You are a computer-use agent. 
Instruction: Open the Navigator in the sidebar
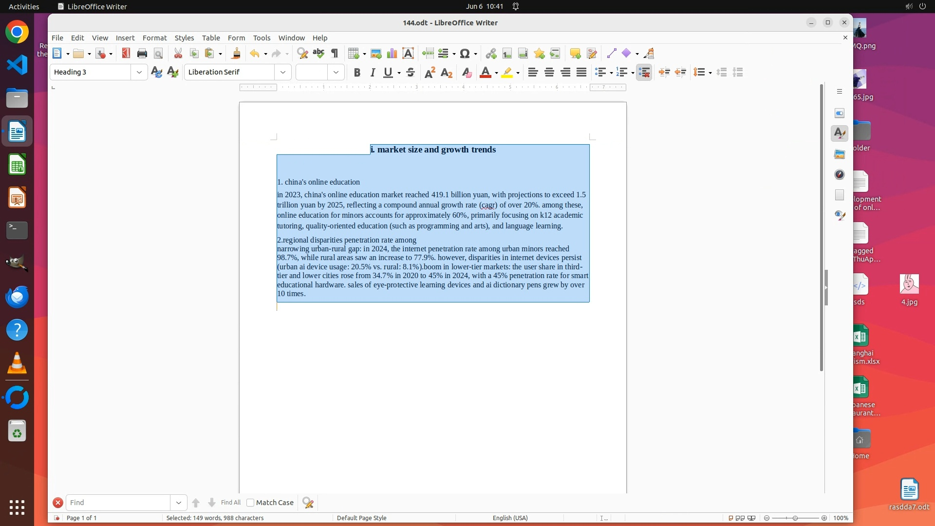(x=840, y=174)
